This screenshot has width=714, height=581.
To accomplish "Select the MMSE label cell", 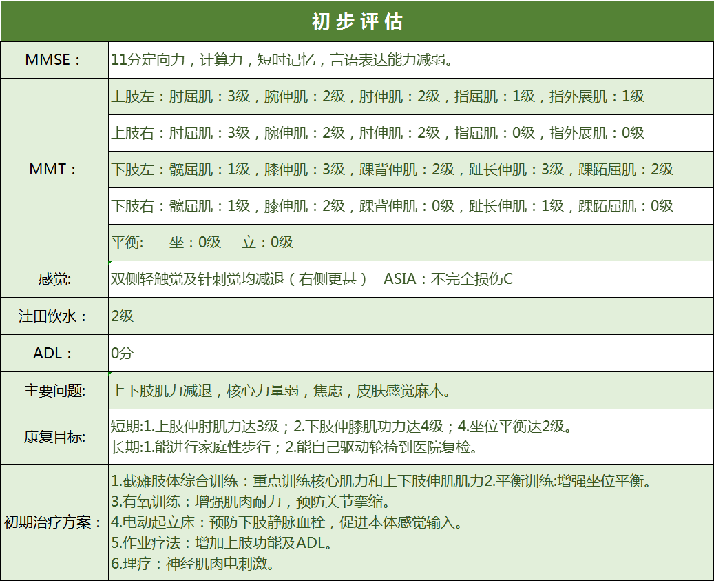I will pos(54,60).
